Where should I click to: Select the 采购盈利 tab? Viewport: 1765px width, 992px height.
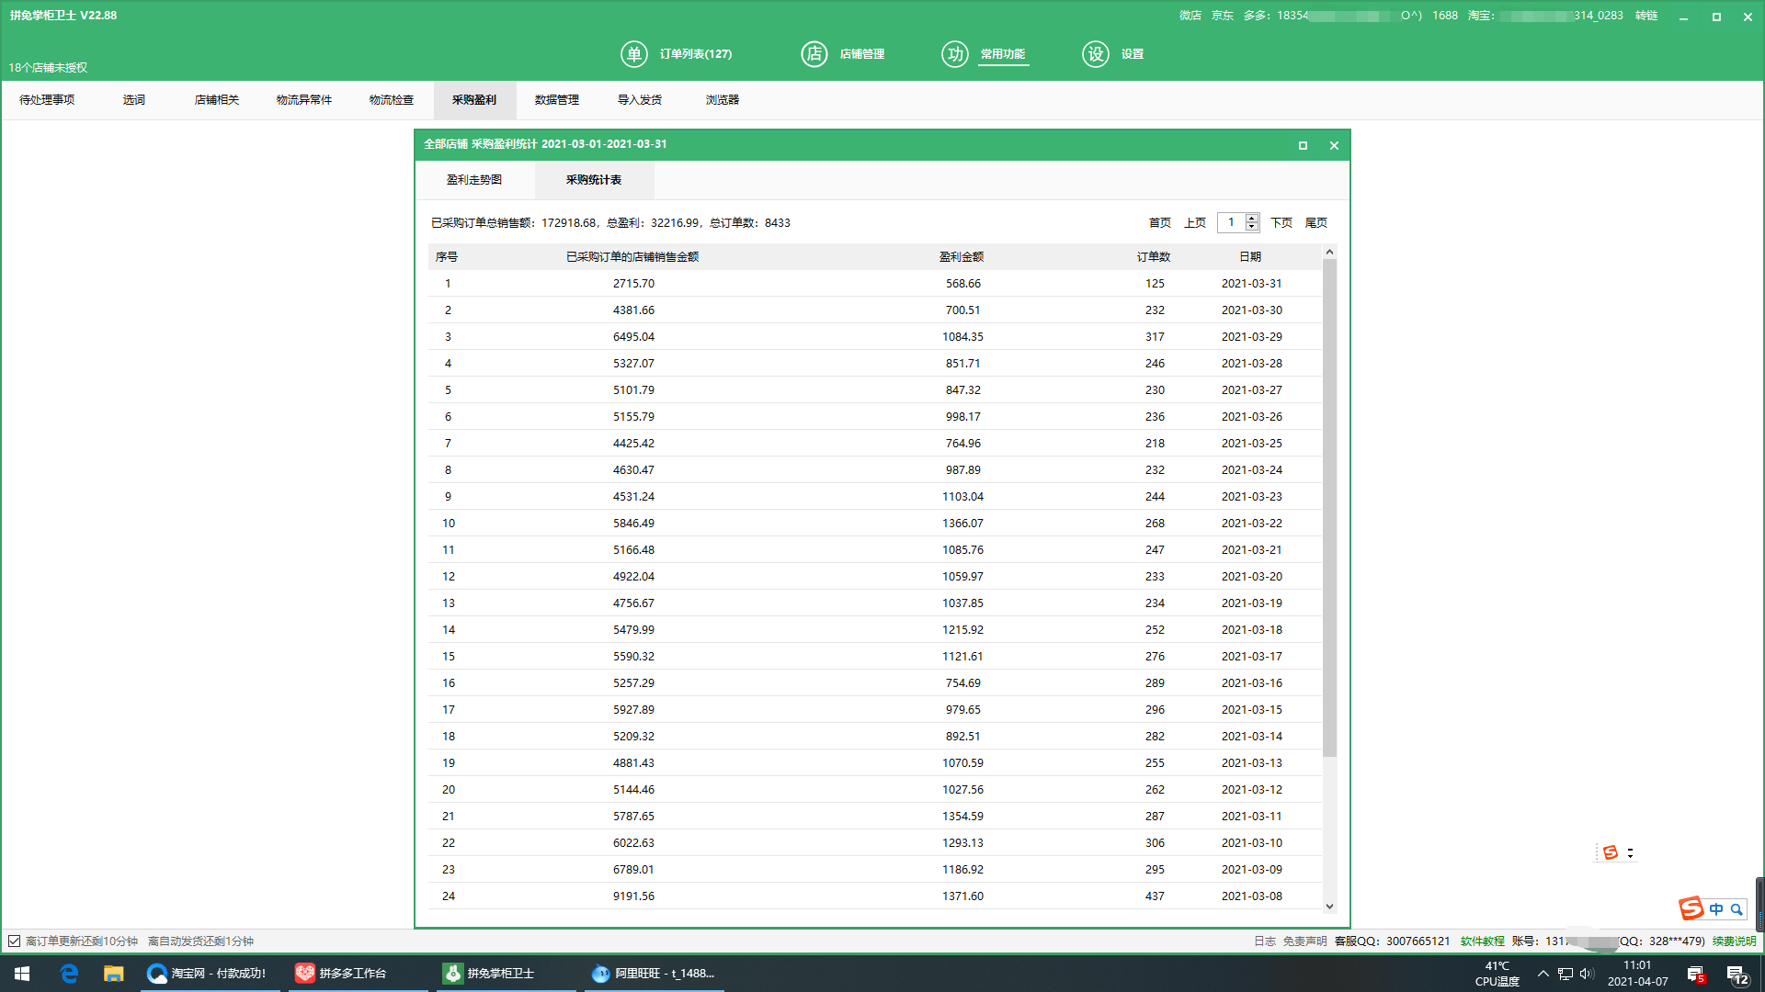(x=474, y=100)
